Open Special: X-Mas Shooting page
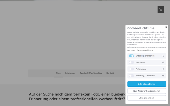Viewport: 170px width, 106px height. 91,73
